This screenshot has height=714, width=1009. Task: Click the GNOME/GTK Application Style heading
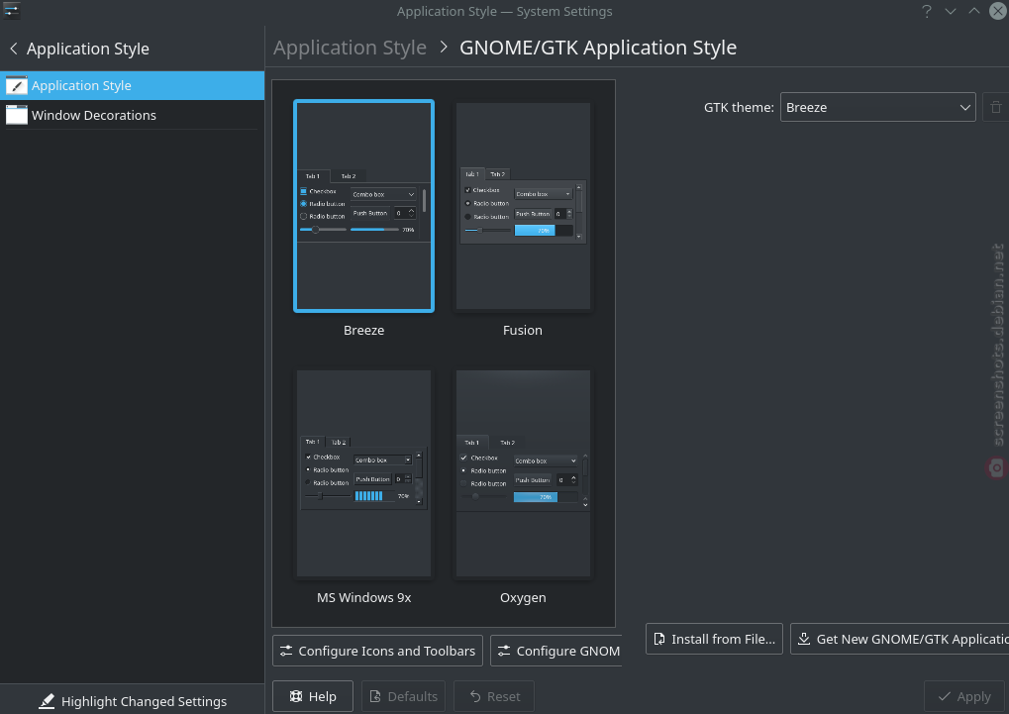pos(598,48)
